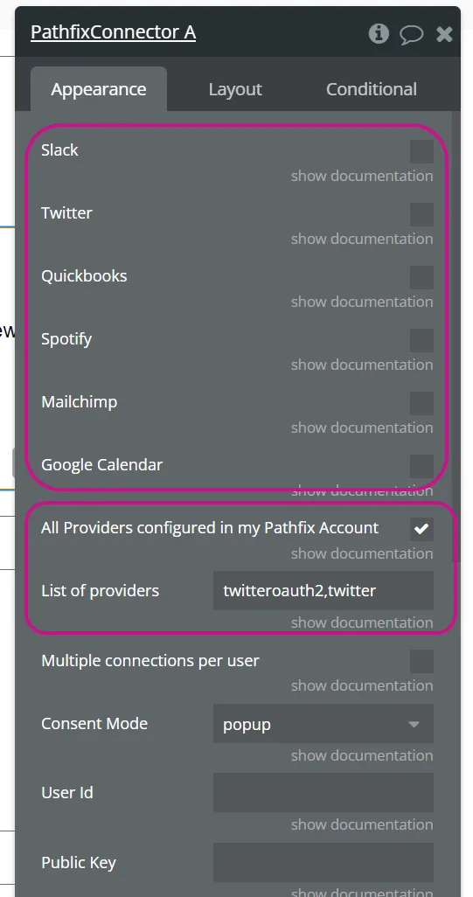This screenshot has height=897, width=473.
Task: Open the element info icon
Action: [378, 34]
